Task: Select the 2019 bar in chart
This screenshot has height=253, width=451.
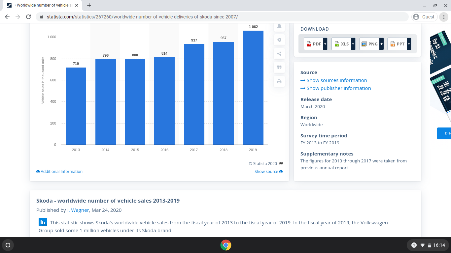Action: (253, 88)
